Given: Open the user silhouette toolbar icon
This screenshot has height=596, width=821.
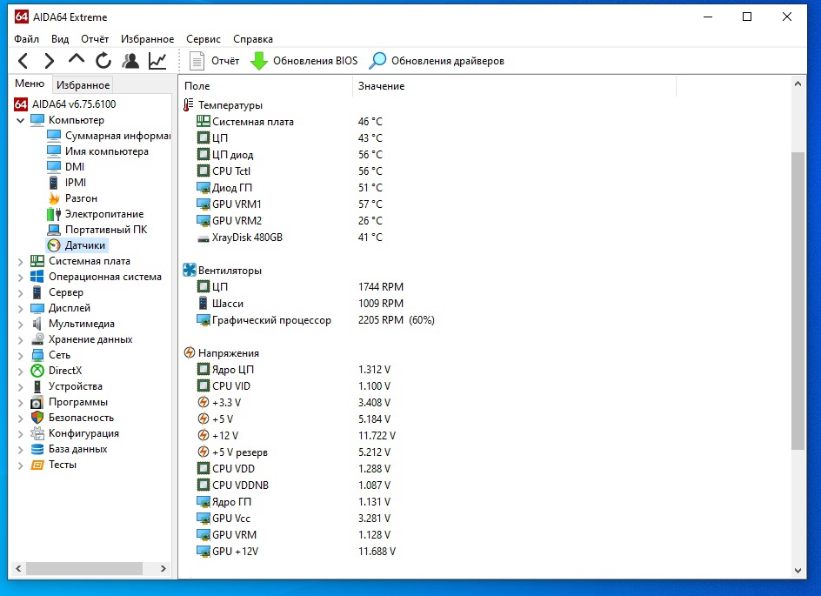Looking at the screenshot, I should [130, 61].
